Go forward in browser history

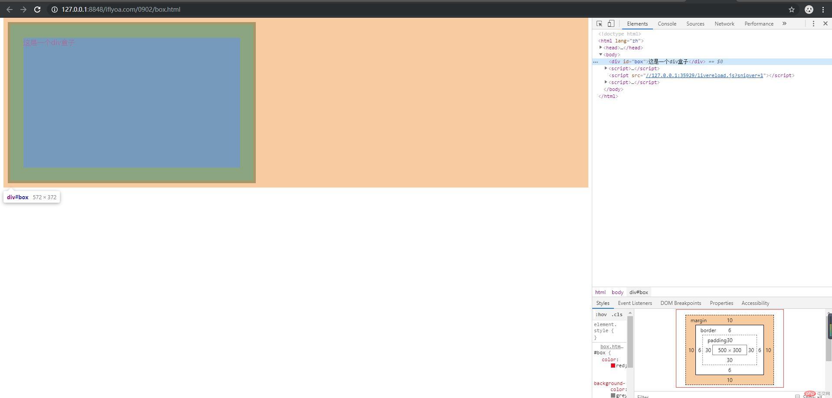coord(23,10)
